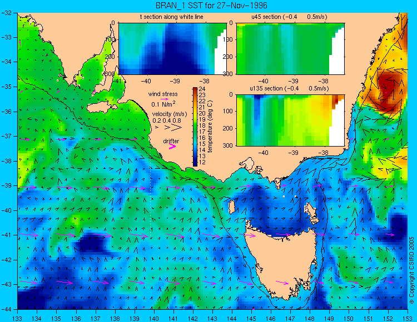
Task: Click longitude axis label 142
Action: coord(193,318)
